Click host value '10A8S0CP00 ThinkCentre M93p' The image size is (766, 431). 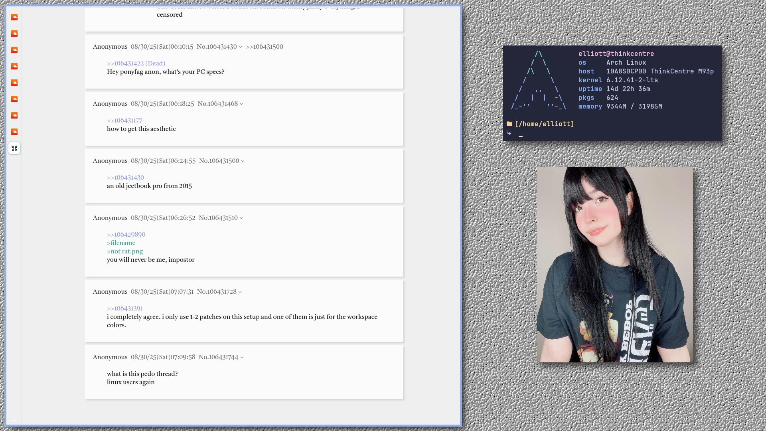pyautogui.click(x=660, y=71)
